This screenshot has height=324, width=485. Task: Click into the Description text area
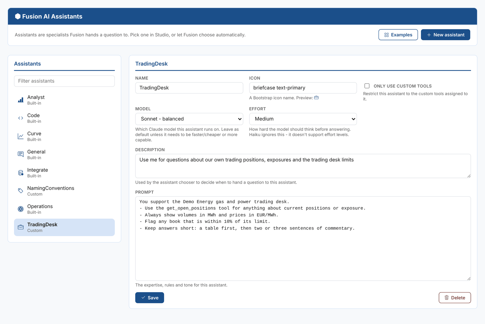point(303,166)
